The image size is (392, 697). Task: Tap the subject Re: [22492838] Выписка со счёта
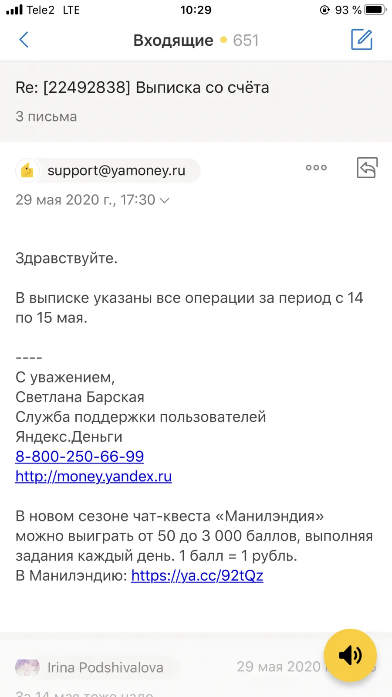point(142,88)
